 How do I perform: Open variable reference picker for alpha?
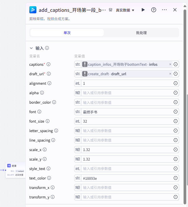pos(176,93)
